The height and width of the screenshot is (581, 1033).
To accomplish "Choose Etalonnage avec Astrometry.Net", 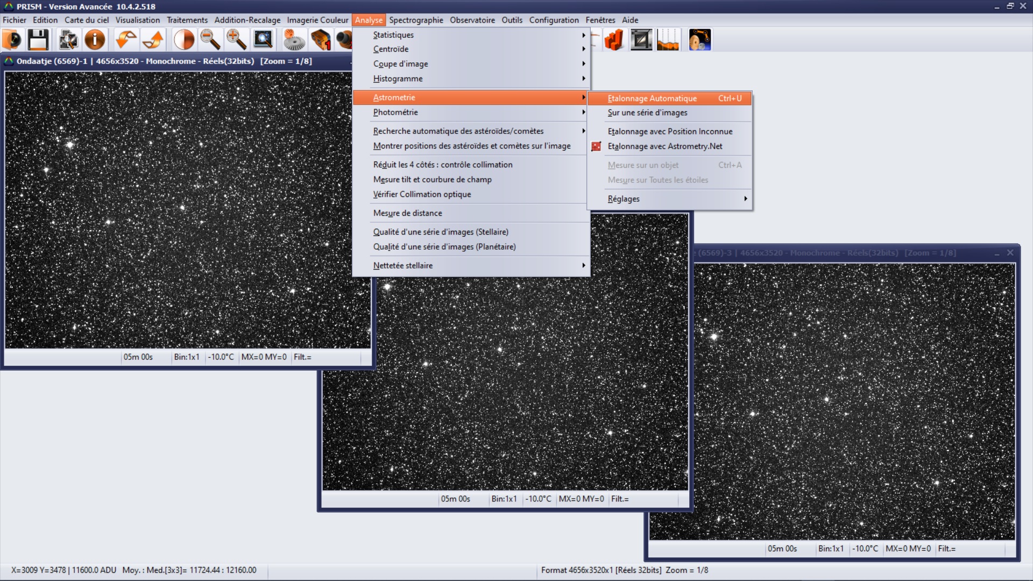I will [665, 146].
